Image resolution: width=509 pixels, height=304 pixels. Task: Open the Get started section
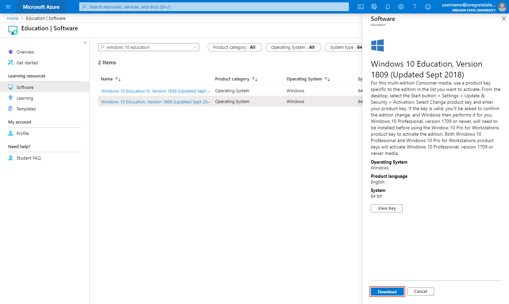(27, 63)
